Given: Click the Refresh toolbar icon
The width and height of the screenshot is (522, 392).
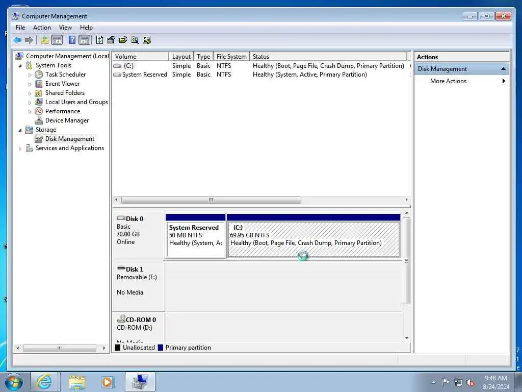Looking at the screenshot, I should coord(99,40).
